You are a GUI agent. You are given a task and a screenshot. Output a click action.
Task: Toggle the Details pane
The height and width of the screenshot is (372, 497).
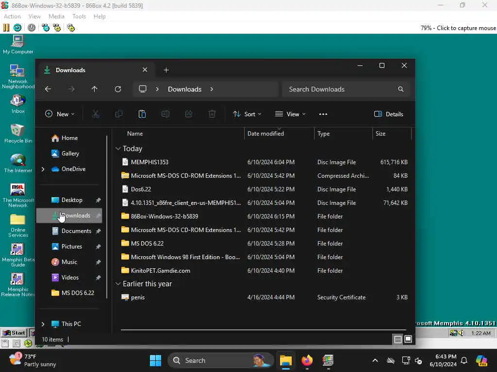point(389,114)
